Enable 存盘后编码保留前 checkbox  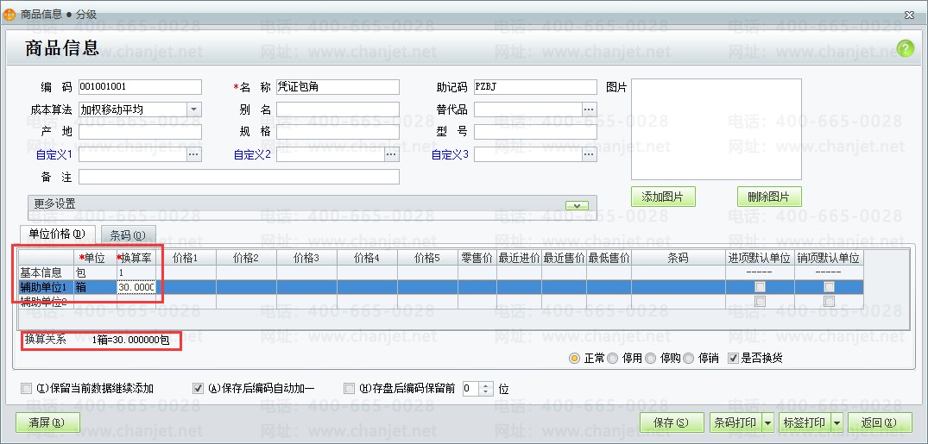349,389
